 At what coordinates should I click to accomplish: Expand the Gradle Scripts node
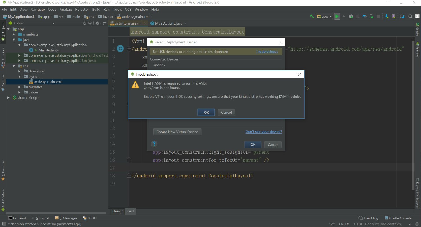tap(8, 98)
